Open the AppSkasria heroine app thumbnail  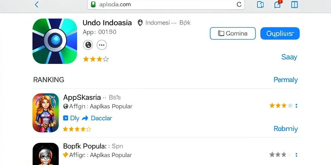(46, 113)
